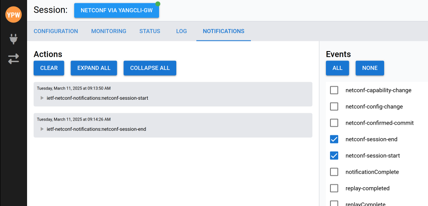Check the notificationComplete event

click(x=334, y=172)
